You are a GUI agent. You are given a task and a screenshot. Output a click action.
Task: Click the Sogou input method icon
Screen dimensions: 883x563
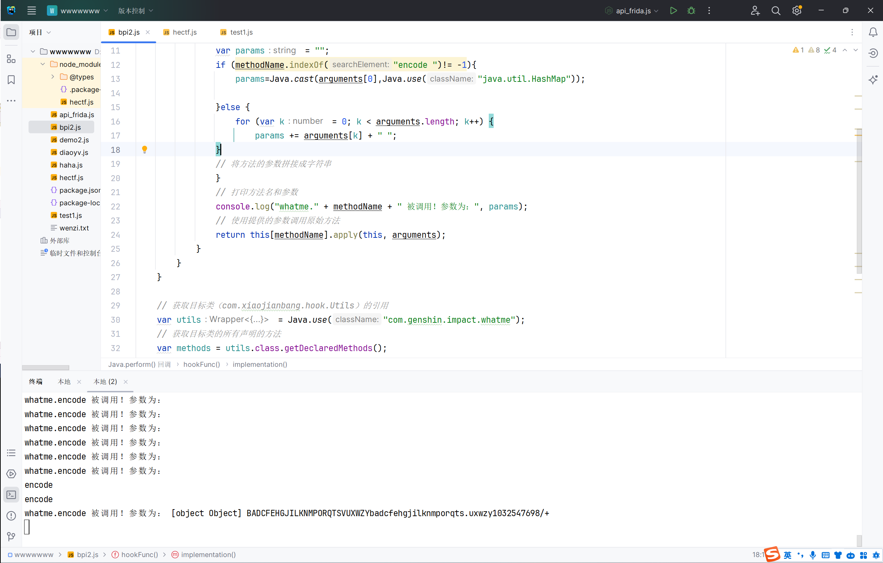(x=772, y=554)
